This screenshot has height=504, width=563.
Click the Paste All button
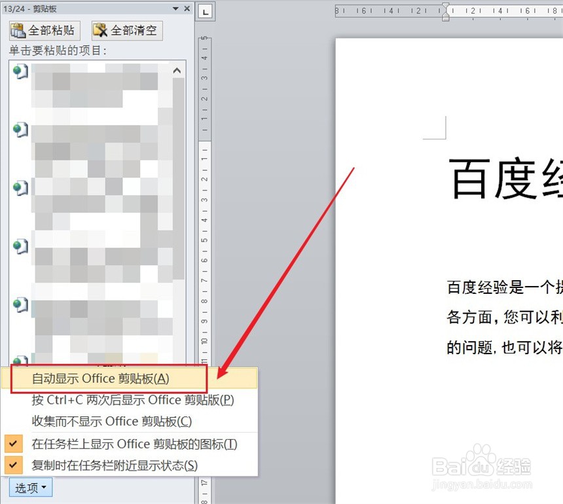pos(45,31)
